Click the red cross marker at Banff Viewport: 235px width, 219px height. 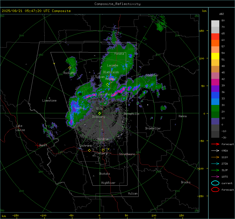(37, 145)
